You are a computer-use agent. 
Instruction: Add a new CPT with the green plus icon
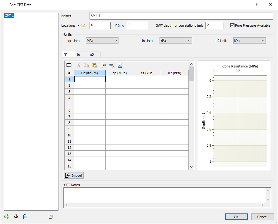pyautogui.click(x=7, y=217)
